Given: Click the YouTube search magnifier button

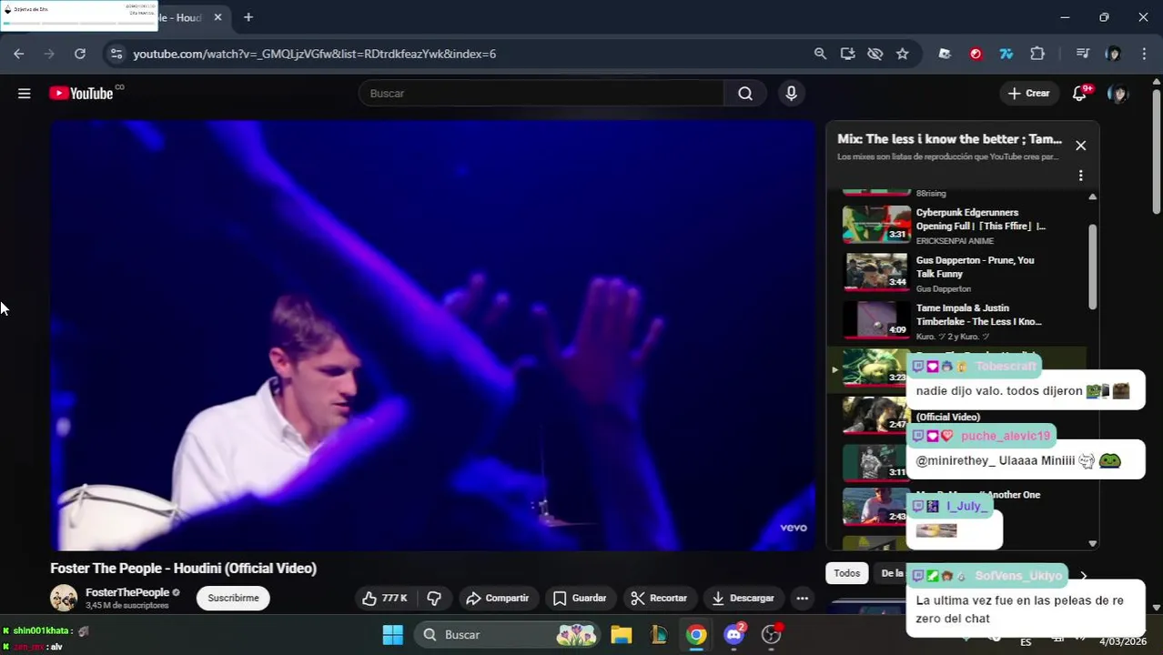Looking at the screenshot, I should [745, 93].
